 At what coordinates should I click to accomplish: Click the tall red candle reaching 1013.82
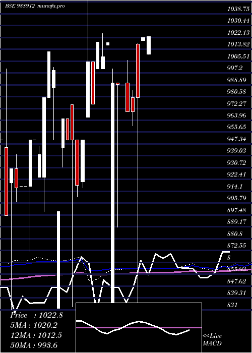[x=138, y=71]
